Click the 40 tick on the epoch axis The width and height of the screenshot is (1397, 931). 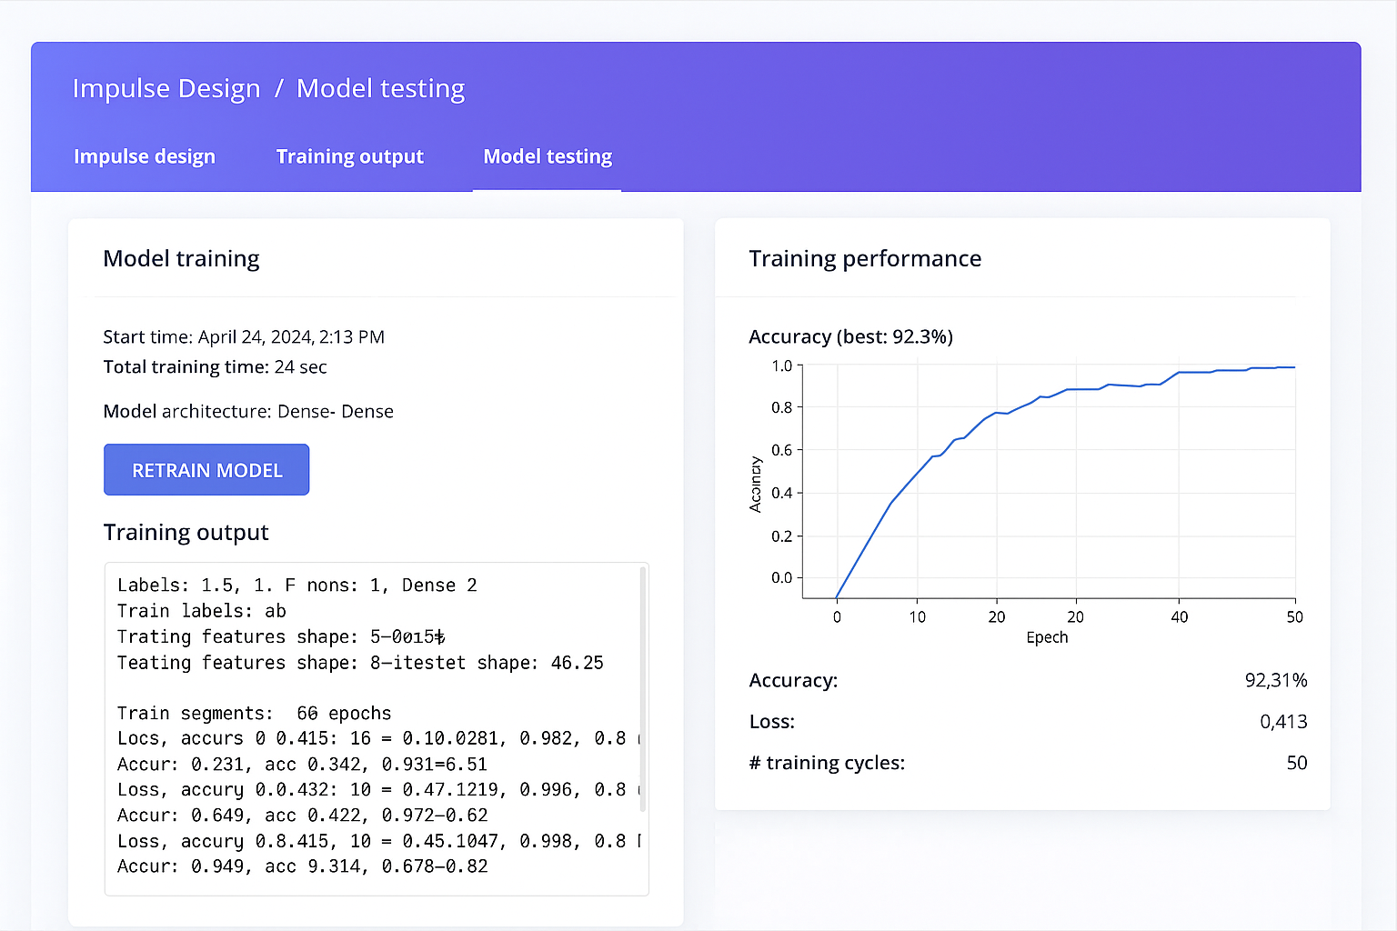1180,617
